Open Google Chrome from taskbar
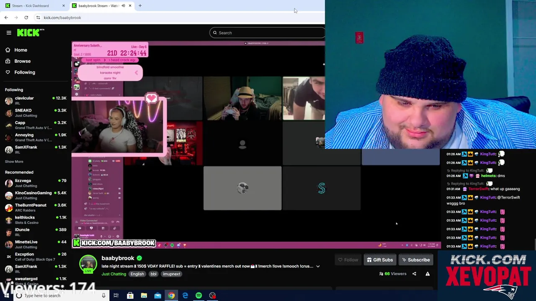Image resolution: width=536 pixels, height=301 pixels. point(171,296)
